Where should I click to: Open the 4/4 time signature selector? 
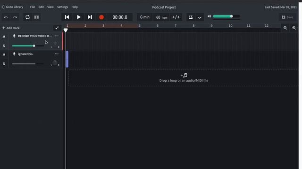[176, 17]
